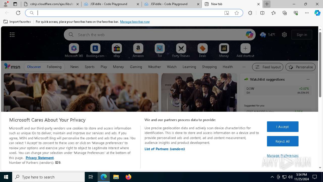Expand more msn categories ellipsis
This screenshot has width=323, height=182.
(x=244, y=67)
